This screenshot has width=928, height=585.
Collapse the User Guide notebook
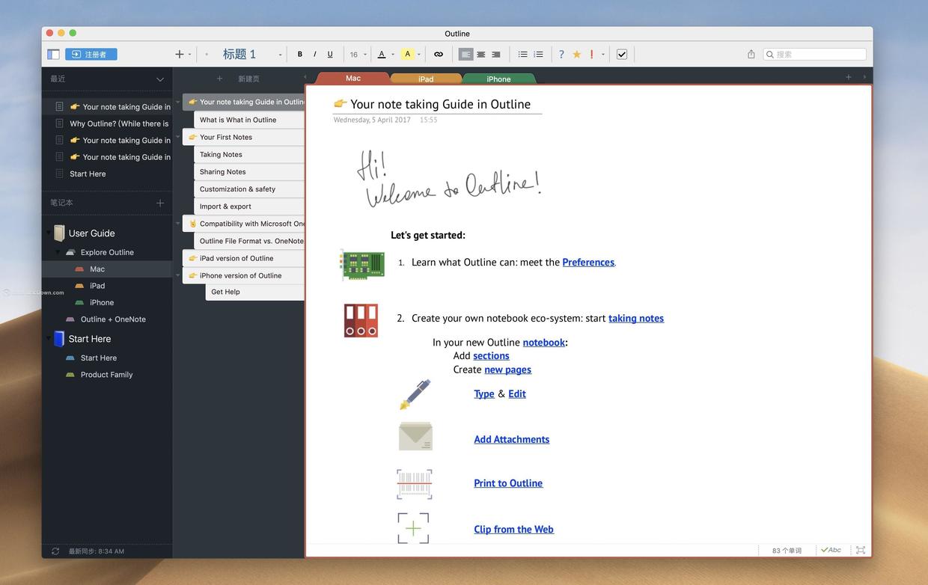pos(49,233)
